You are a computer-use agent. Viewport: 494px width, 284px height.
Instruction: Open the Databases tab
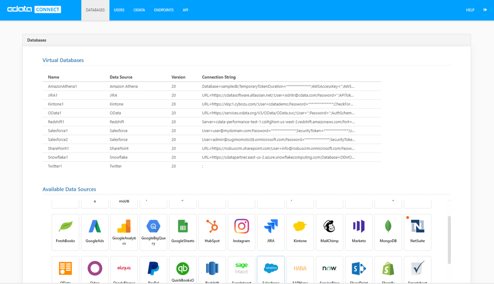(96, 10)
